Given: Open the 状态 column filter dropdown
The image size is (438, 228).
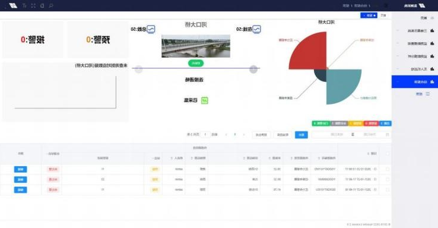Looking at the screenshot, I should pos(153,158).
